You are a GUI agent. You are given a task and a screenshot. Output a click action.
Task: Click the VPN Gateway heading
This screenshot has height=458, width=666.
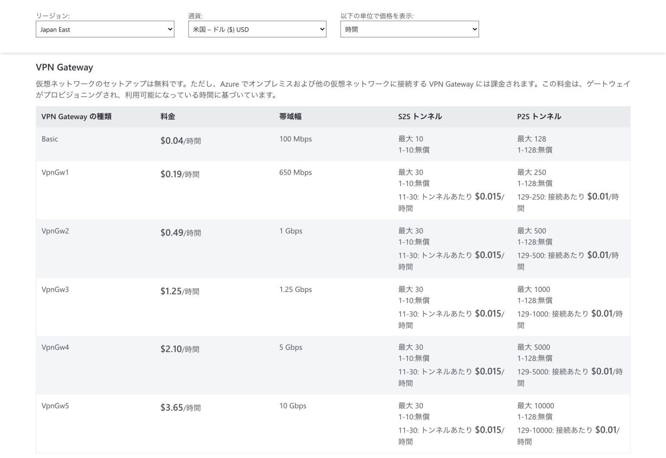(x=64, y=67)
